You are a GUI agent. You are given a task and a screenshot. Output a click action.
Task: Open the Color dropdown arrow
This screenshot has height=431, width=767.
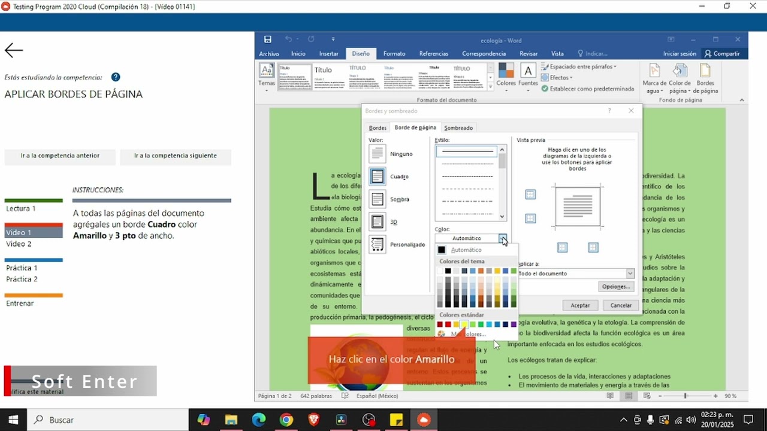pos(502,238)
